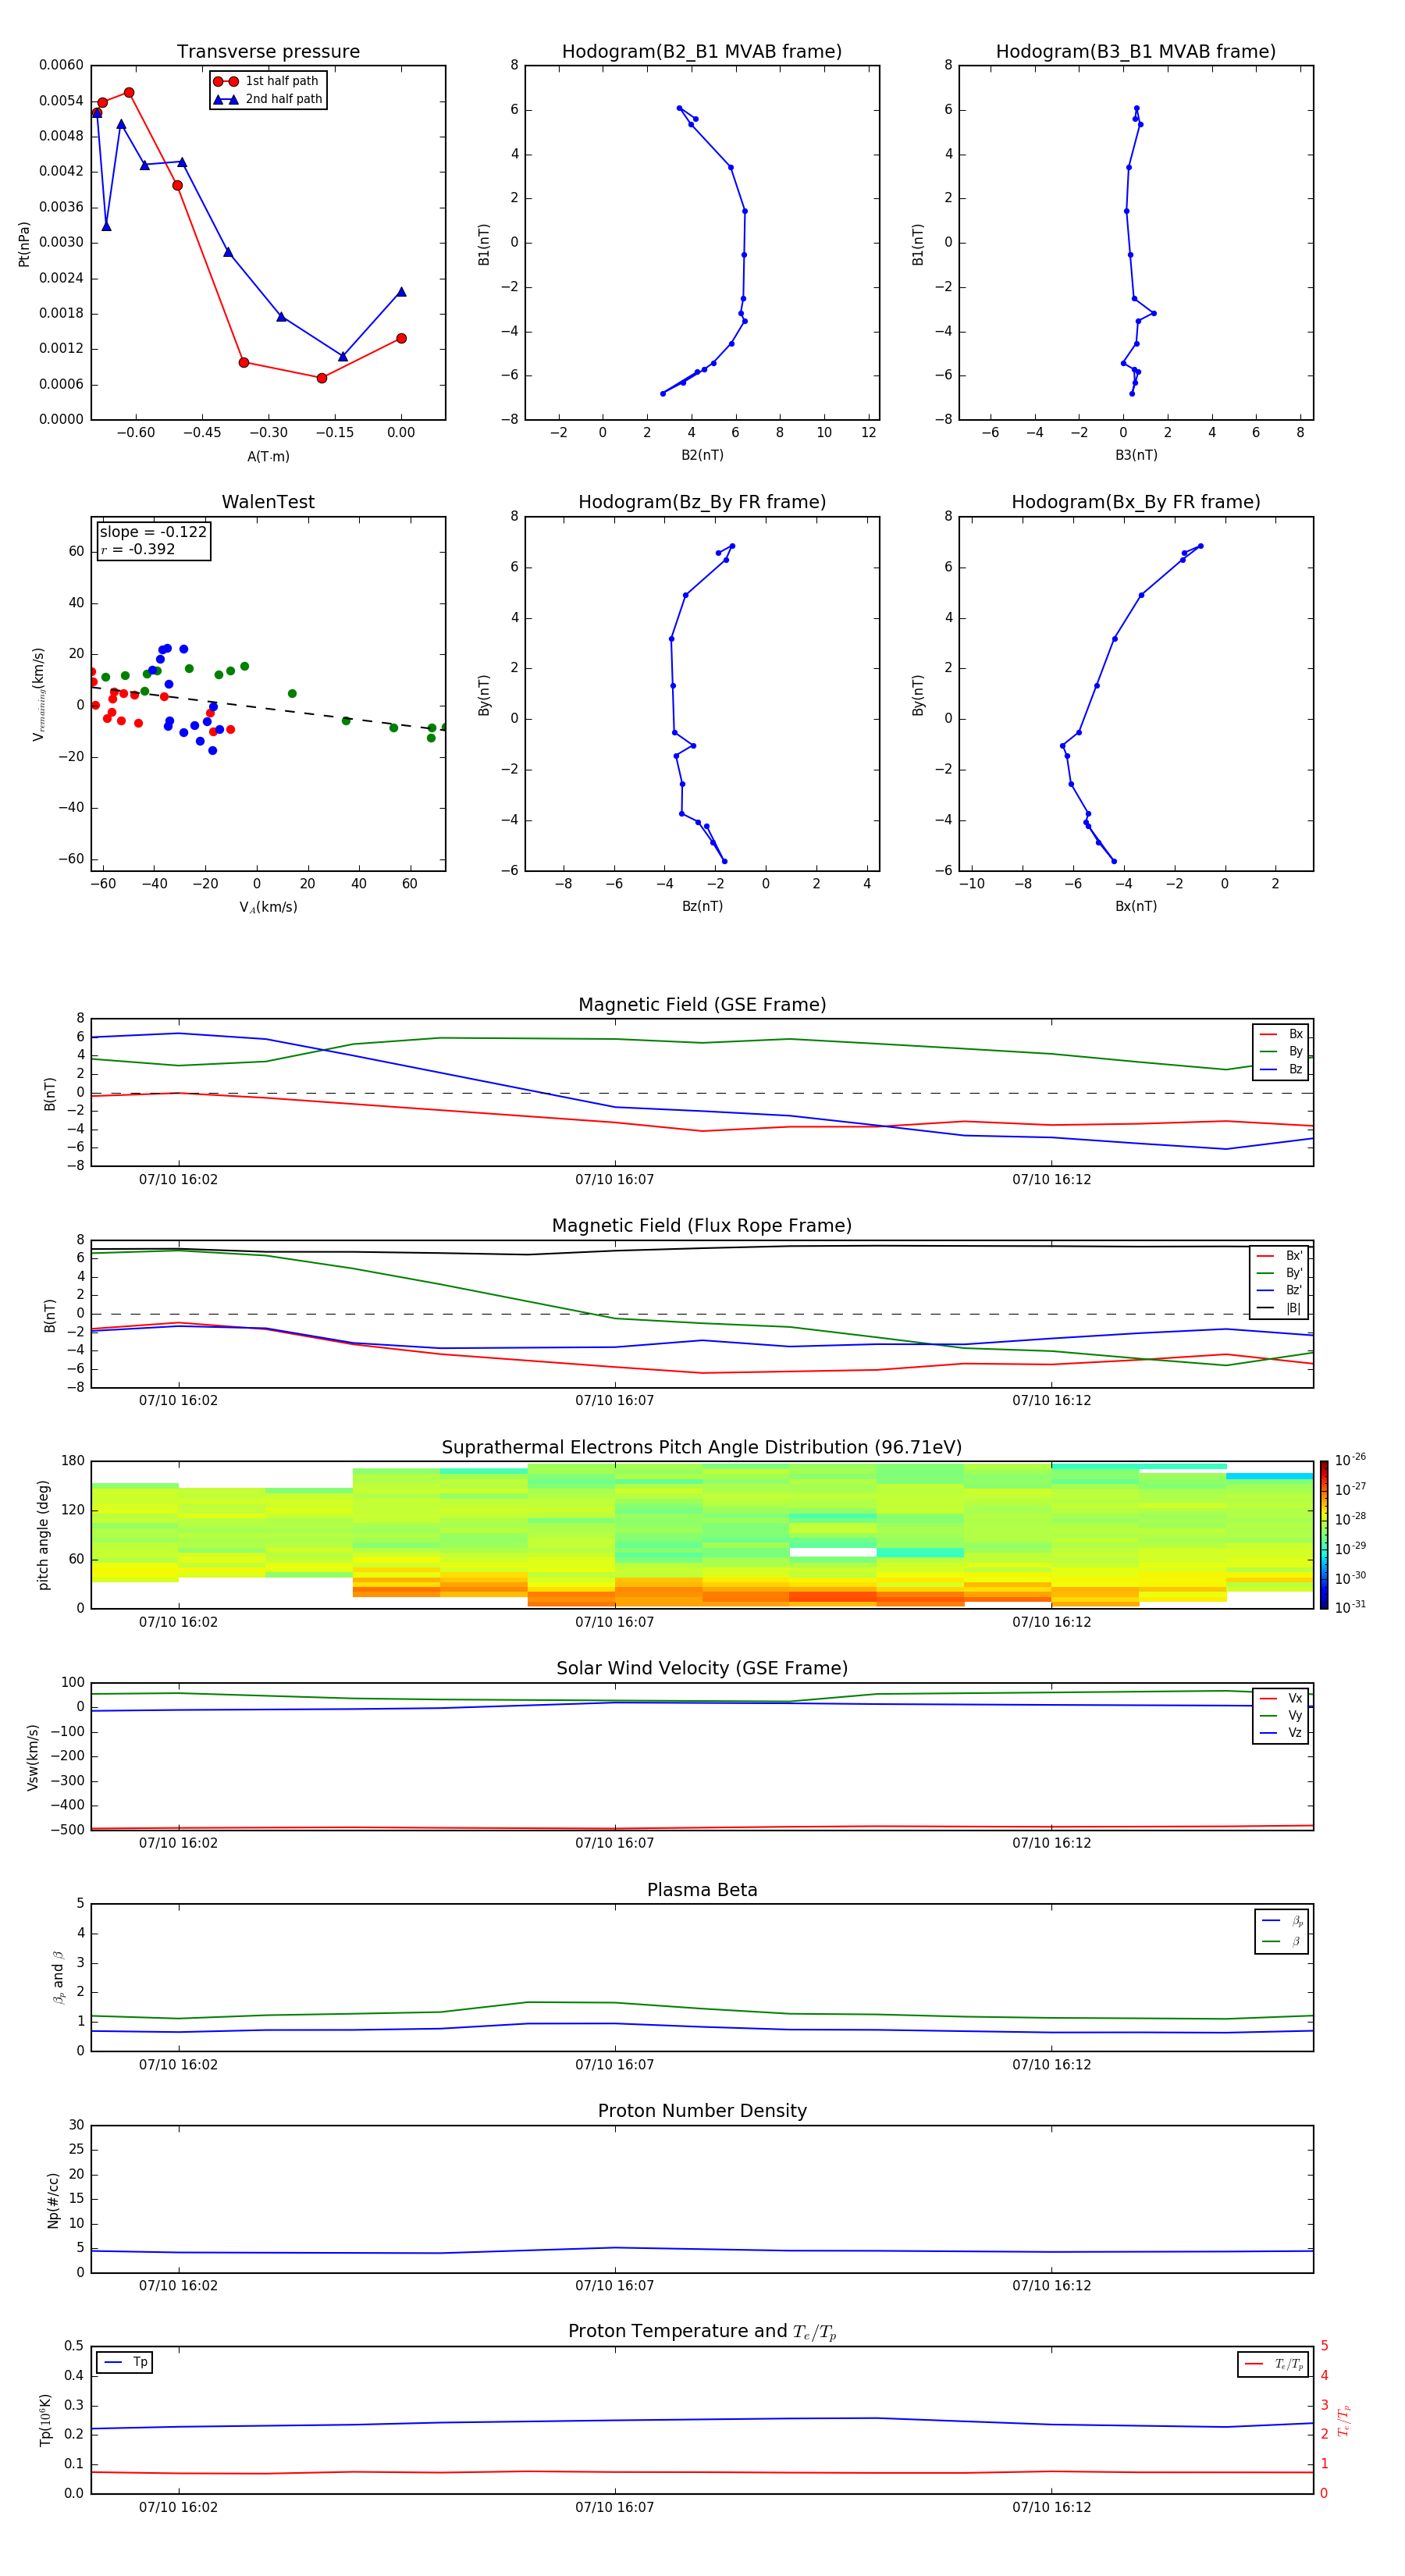
Task: Select the "V_remaining(km/s)" y-axis label
Action: pos(38,694)
